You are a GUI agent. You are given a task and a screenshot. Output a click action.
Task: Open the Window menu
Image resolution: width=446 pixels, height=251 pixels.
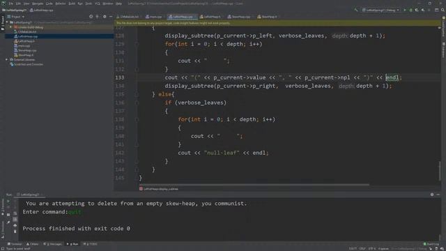(108, 3)
